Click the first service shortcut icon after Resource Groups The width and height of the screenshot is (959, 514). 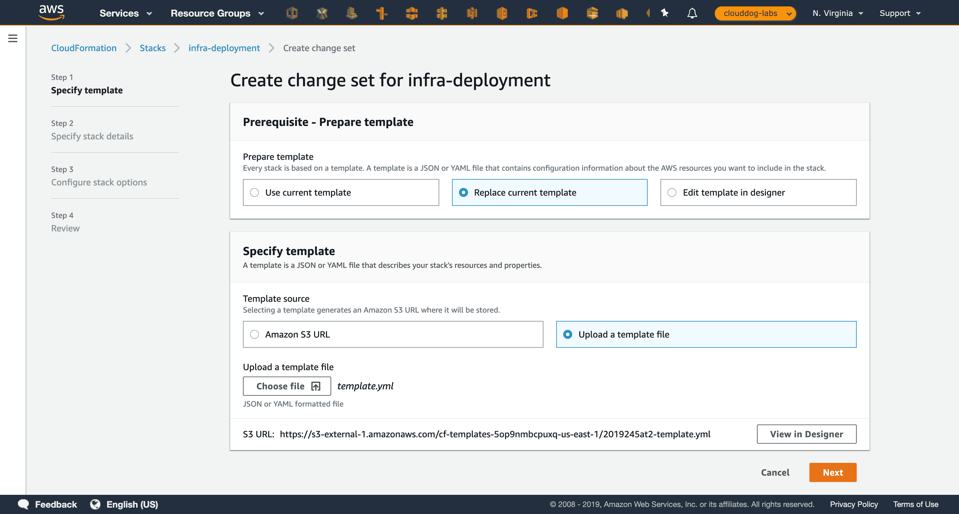click(x=292, y=13)
